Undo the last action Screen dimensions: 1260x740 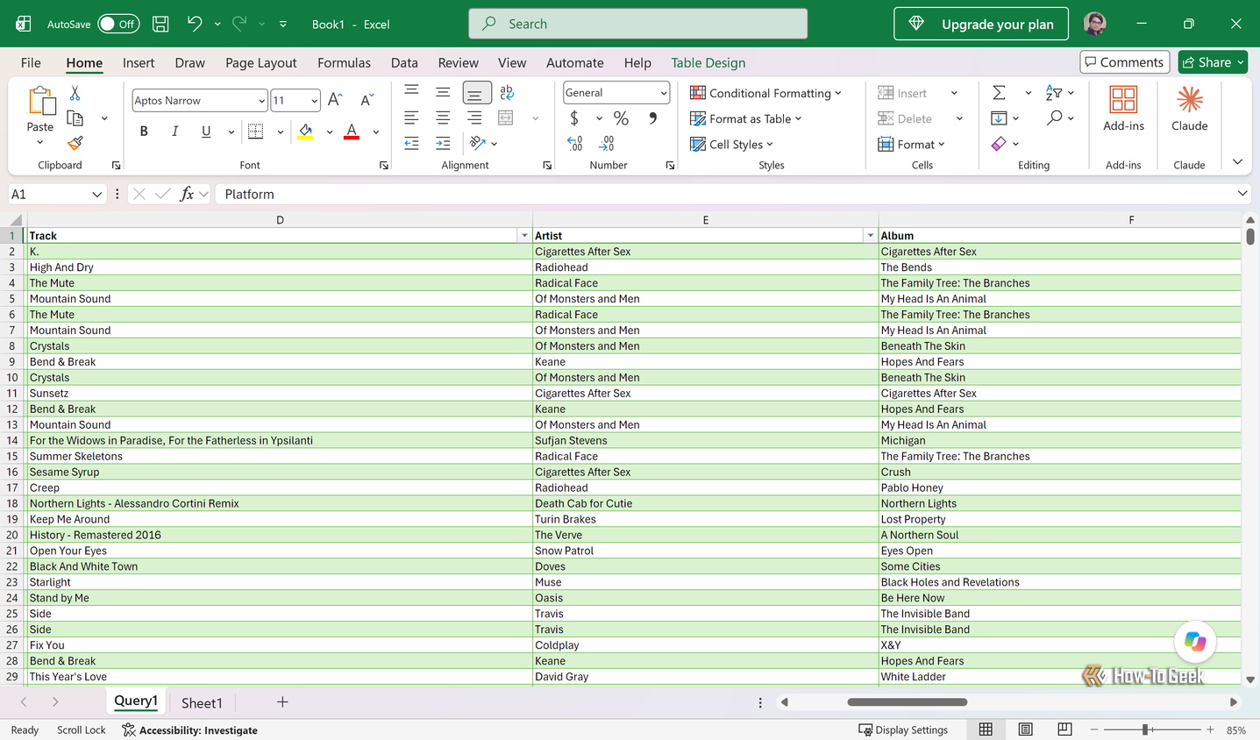tap(195, 24)
